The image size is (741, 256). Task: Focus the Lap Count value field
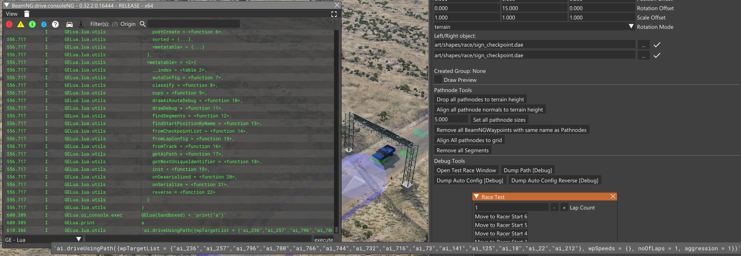tap(511, 208)
